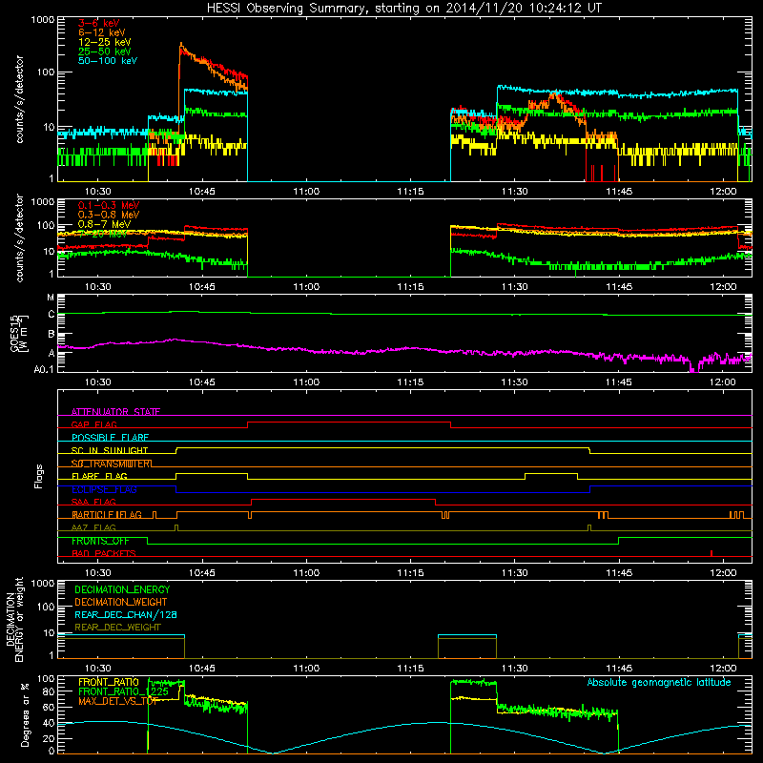Click the MAX_DET_VS_TOT legend label

pos(118,701)
